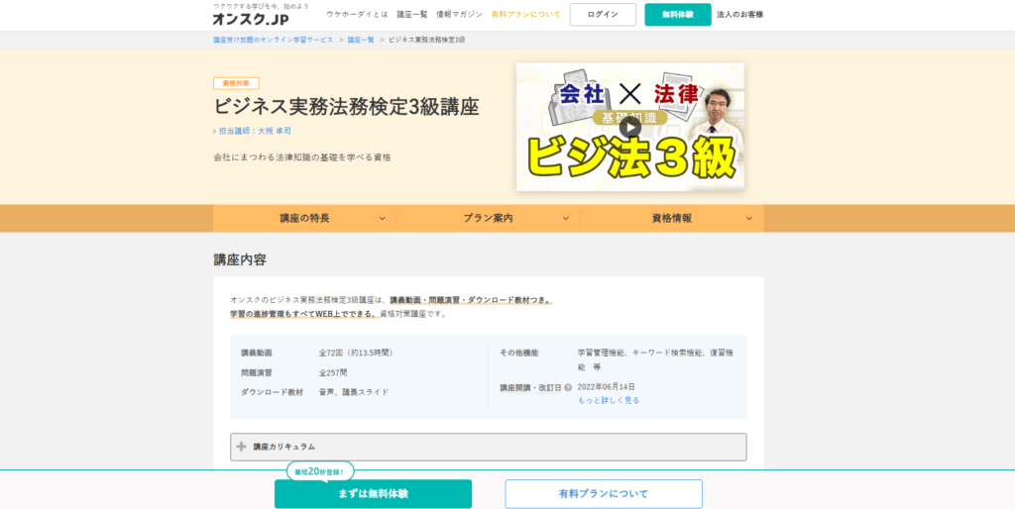Click the 資格対策 category tag
This screenshot has width=1015, height=509.
click(236, 83)
